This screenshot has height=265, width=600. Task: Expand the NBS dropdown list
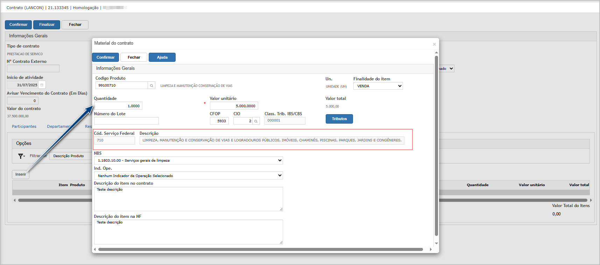coord(188,161)
